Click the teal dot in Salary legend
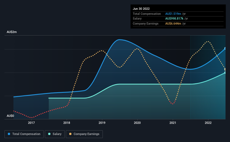230x142 pixels. pos(49,134)
